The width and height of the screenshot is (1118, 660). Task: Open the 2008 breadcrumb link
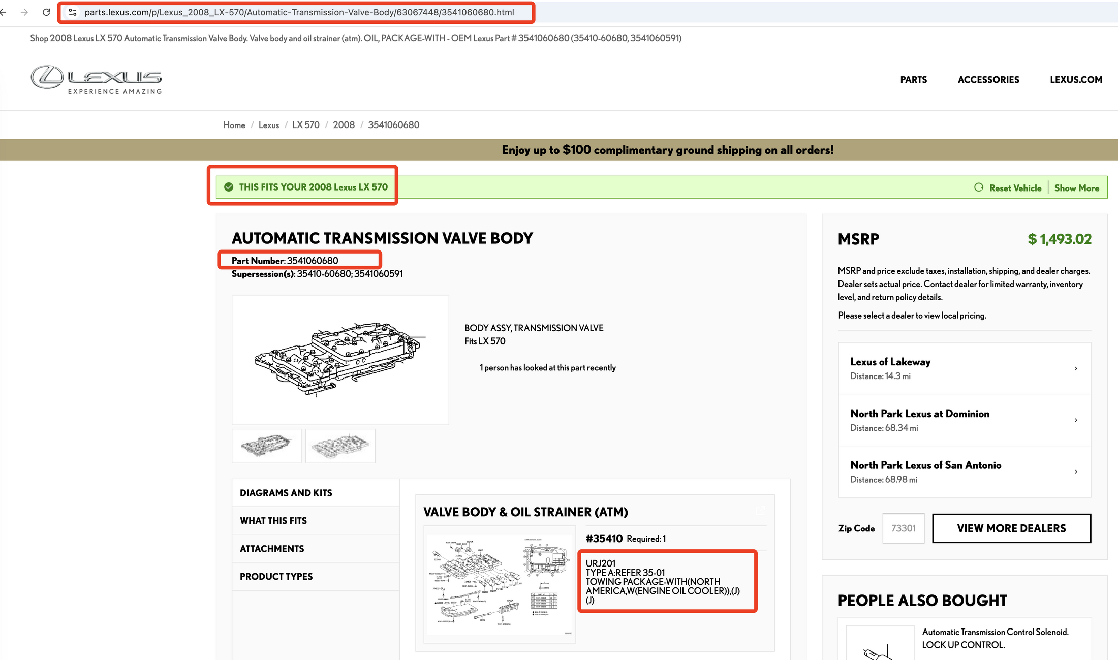coord(344,125)
